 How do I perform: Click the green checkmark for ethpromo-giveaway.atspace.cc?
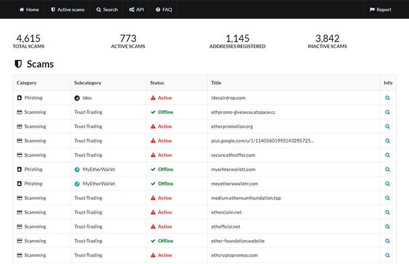(153, 112)
